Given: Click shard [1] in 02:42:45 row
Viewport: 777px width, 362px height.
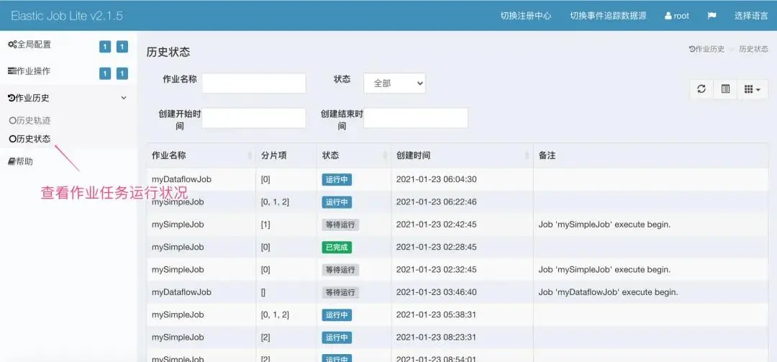Looking at the screenshot, I should [x=265, y=225].
